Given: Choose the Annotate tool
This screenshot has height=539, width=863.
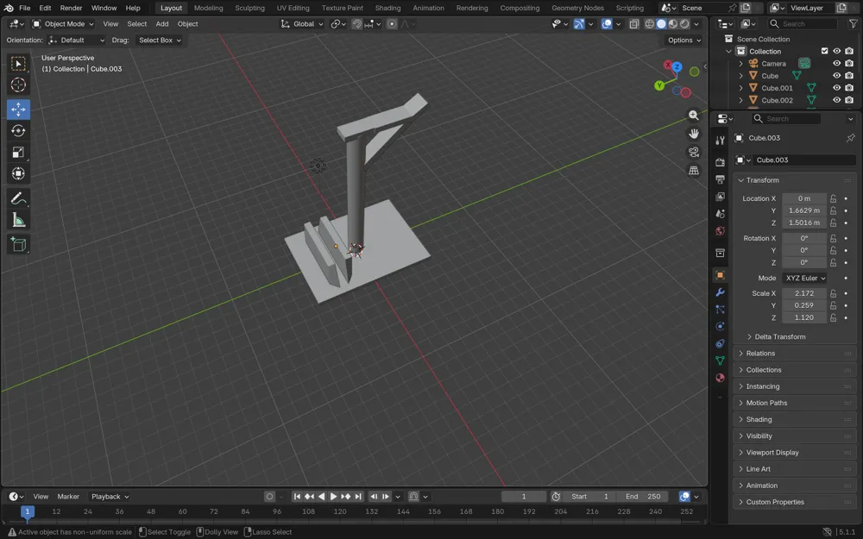Looking at the screenshot, I should pos(18,198).
